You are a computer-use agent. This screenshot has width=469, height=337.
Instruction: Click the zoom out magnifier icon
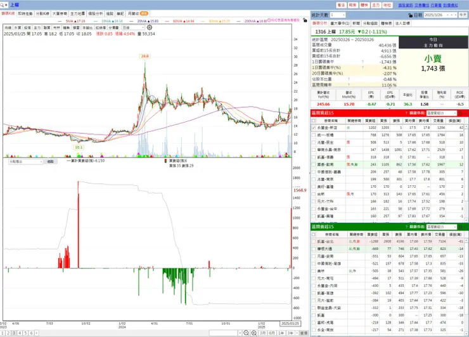pos(246,333)
